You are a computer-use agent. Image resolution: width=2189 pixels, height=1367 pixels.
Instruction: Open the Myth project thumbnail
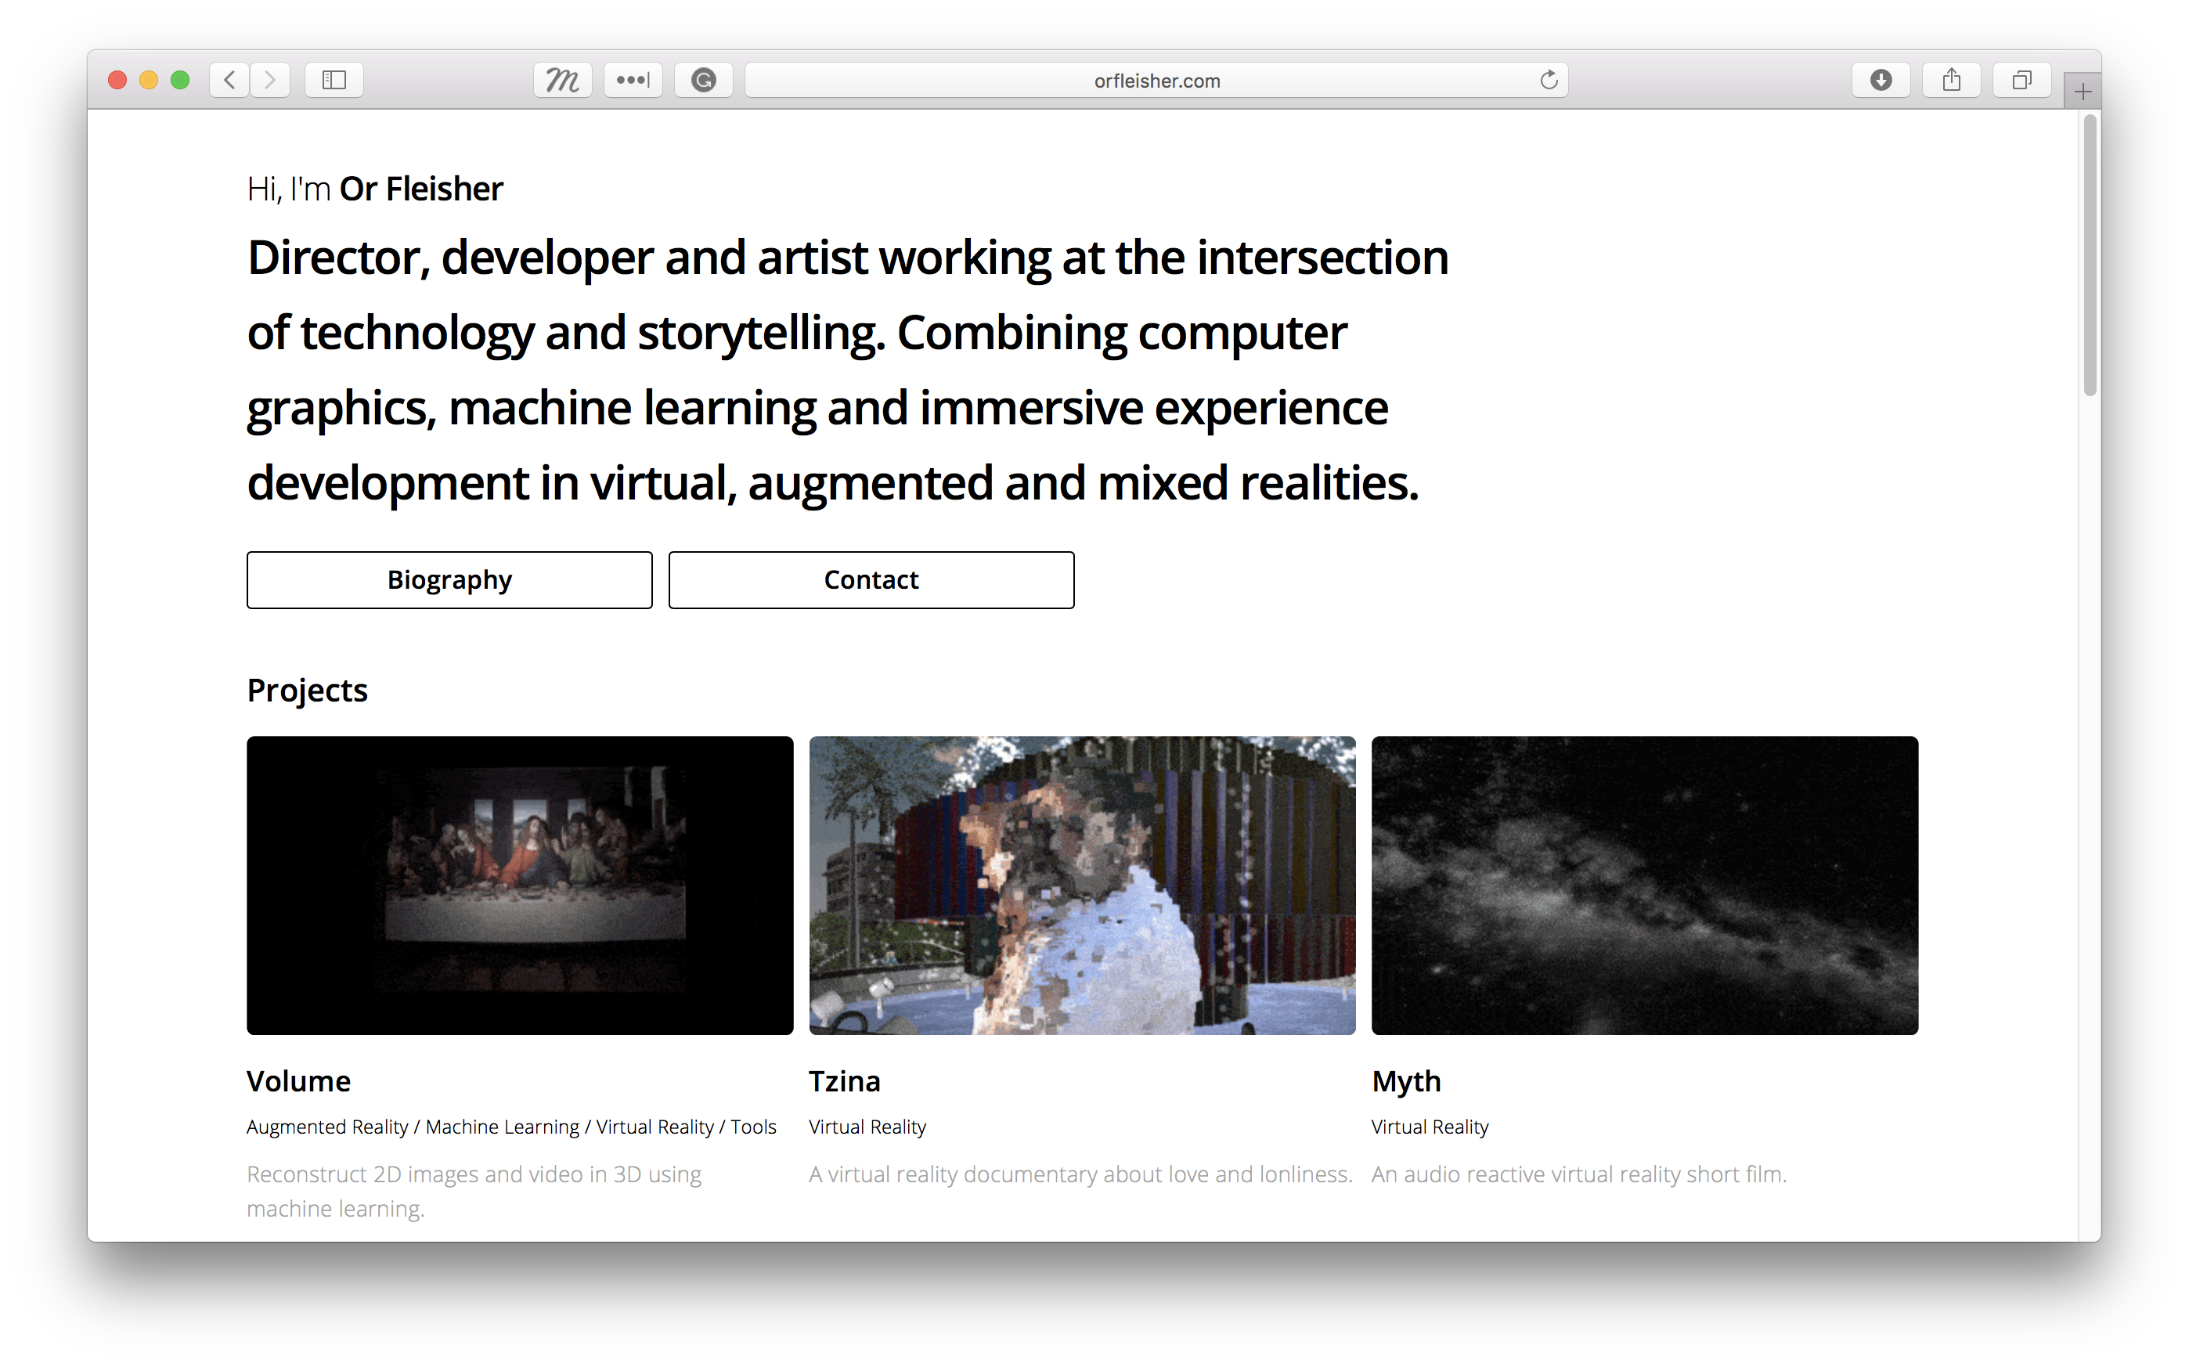pyautogui.click(x=1644, y=885)
